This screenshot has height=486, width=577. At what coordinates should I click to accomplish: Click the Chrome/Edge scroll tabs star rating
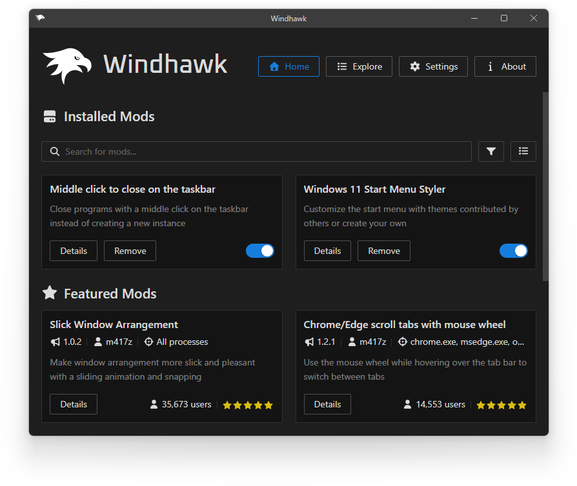[501, 405]
